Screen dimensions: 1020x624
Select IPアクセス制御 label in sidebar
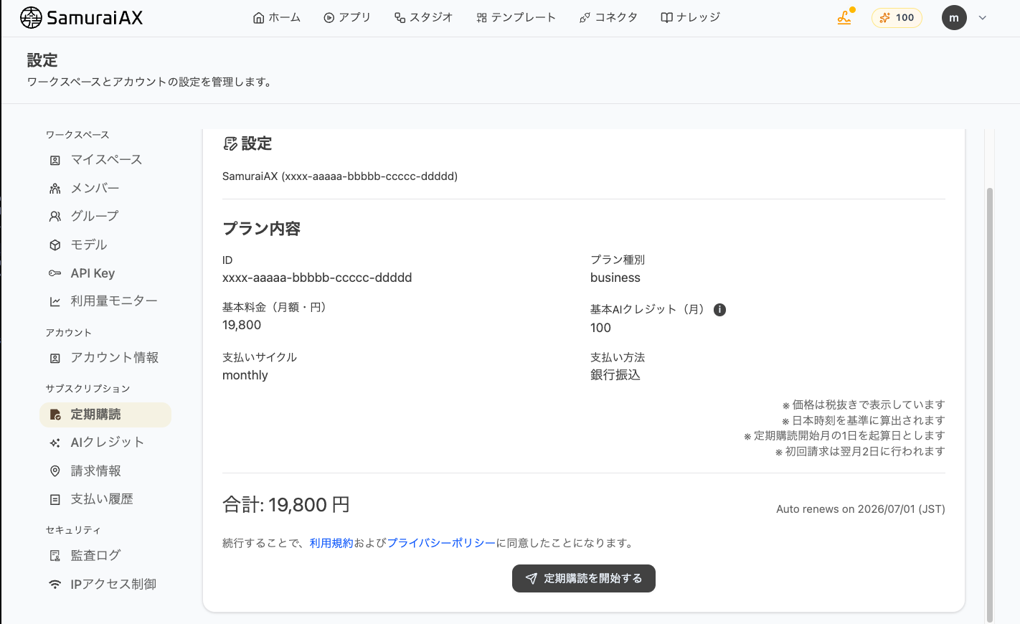113,584
